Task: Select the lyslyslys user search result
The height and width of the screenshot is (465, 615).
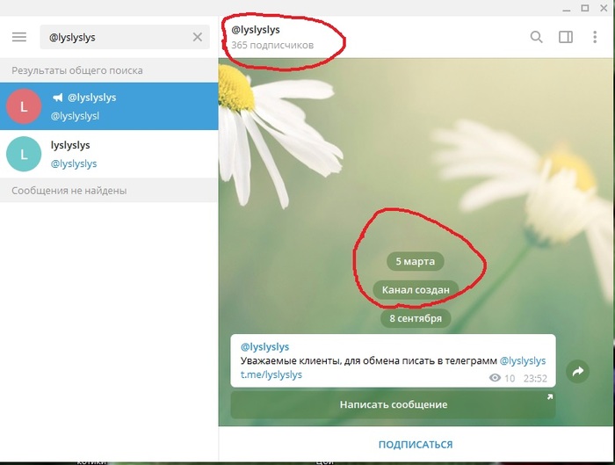Action: pyautogui.click(x=109, y=154)
